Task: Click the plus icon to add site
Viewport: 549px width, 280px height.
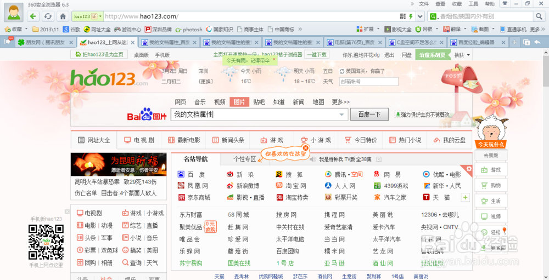Action: tap(466, 197)
